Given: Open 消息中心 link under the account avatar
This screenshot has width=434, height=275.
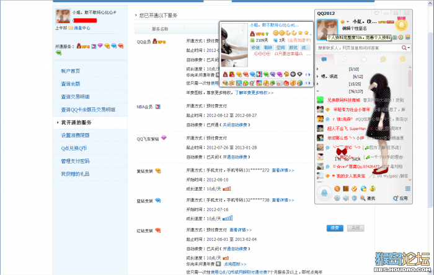Looking at the screenshot, I should [82, 28].
